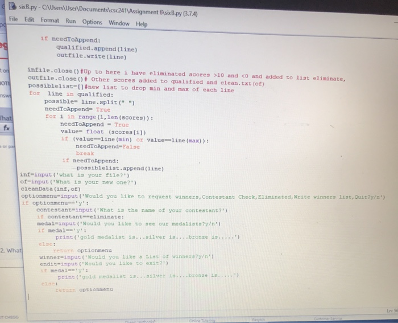Click 'possiblelist.append(line)' line
Image resolution: width=398 pixels, height=323 pixels.
(x=120, y=169)
